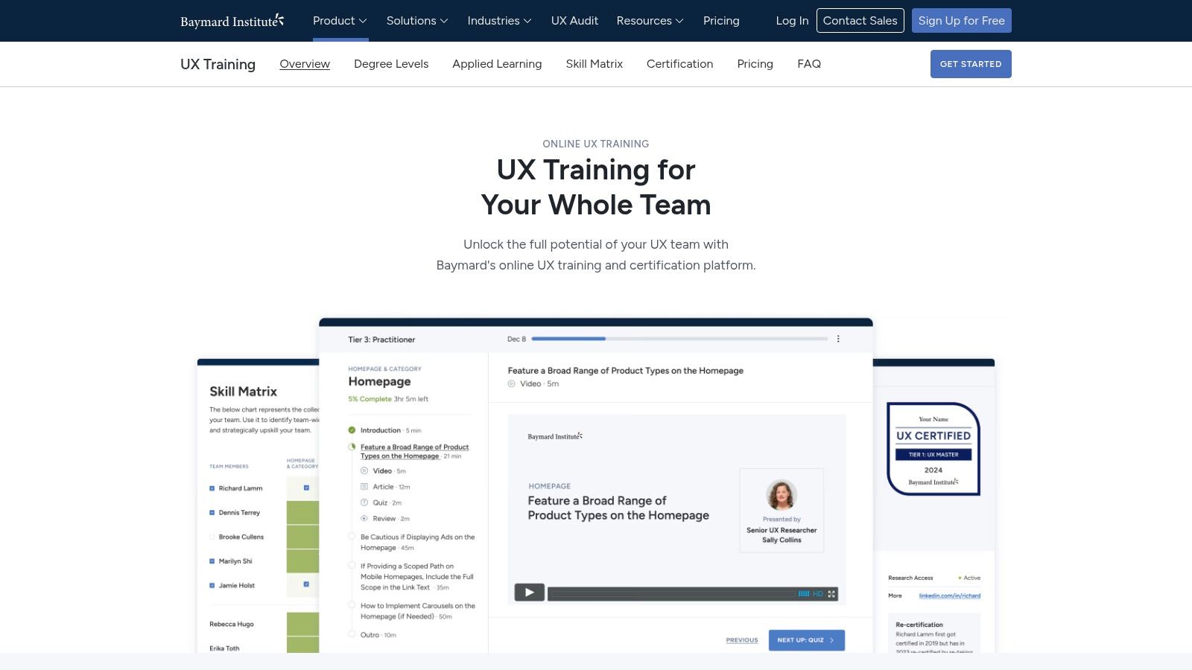The width and height of the screenshot is (1192, 670).
Task: Expand the Industries dropdown menu
Action: [499, 21]
